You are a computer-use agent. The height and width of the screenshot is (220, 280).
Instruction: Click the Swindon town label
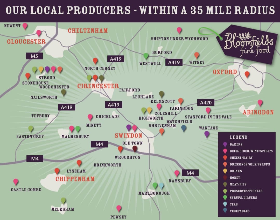[x=129, y=136]
